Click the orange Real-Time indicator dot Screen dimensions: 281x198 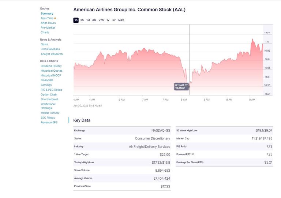pyautogui.click(x=55, y=18)
